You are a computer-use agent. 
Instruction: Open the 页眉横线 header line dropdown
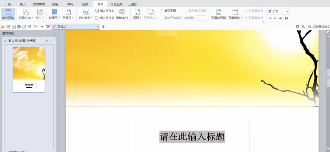pos(235,15)
